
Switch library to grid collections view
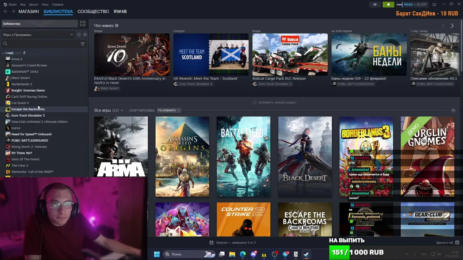tap(83, 23)
